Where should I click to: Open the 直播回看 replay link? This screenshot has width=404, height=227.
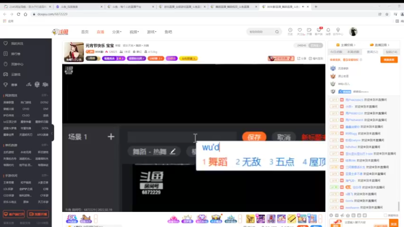pyautogui.click(x=380, y=45)
